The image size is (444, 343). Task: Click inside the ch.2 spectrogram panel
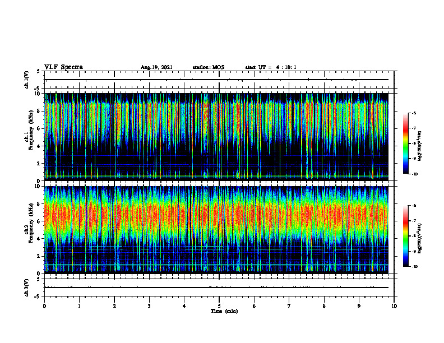pyautogui.click(x=216, y=230)
